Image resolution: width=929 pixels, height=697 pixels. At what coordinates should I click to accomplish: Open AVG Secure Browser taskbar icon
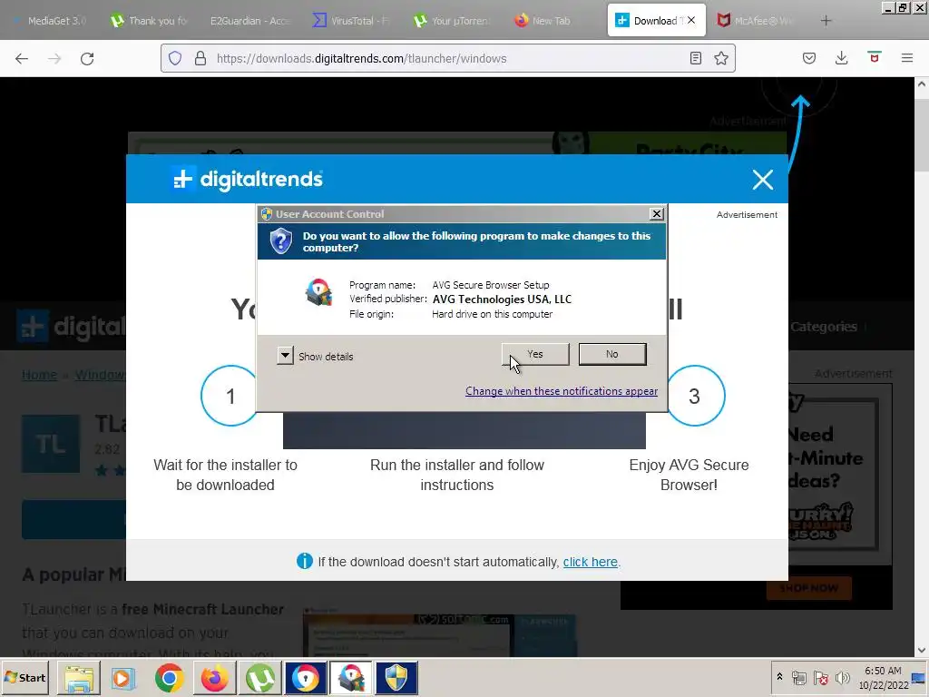(305, 677)
